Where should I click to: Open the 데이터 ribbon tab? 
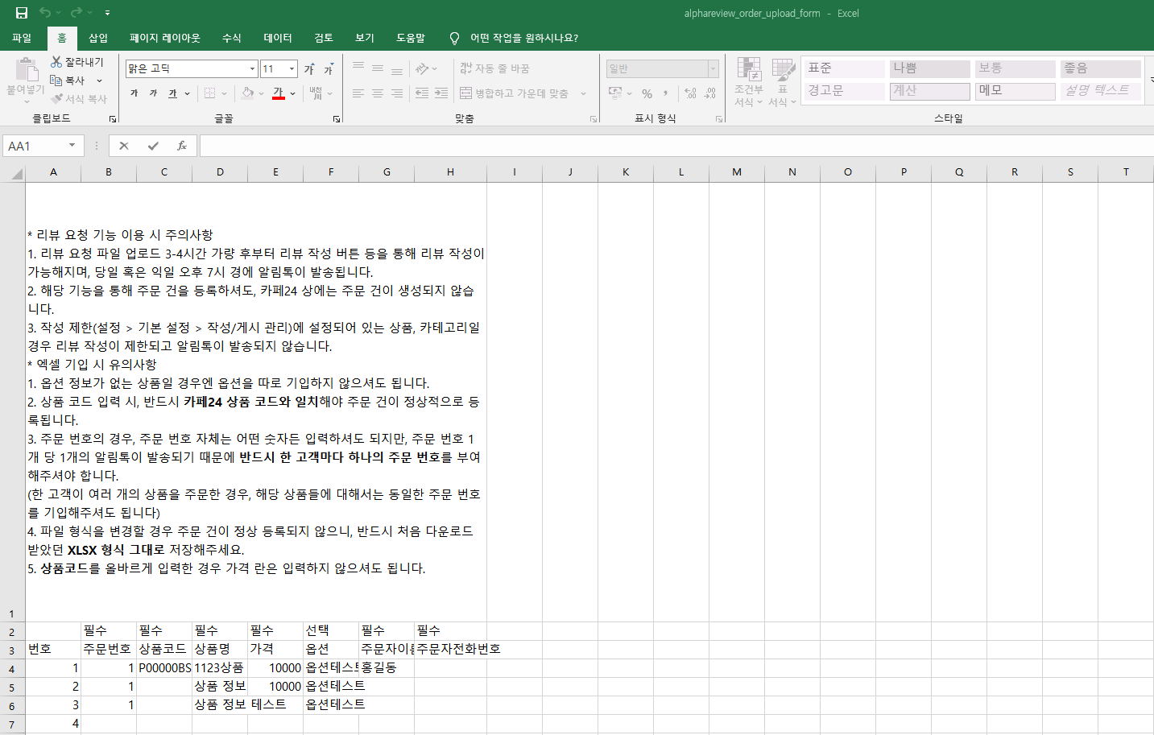[278, 38]
